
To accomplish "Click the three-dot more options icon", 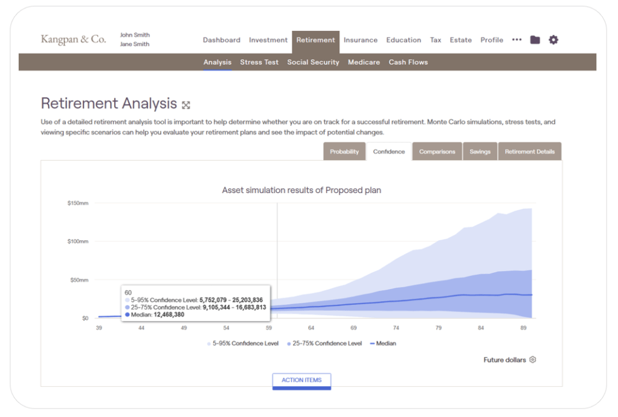I will [x=517, y=40].
